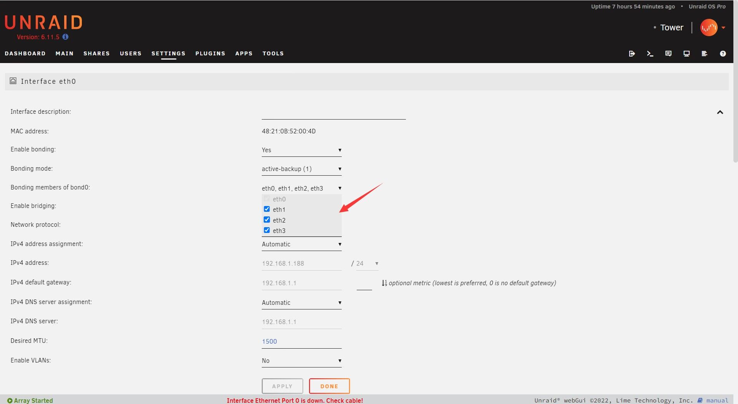Click the user avatar icon
738x404 pixels.
coord(709,28)
